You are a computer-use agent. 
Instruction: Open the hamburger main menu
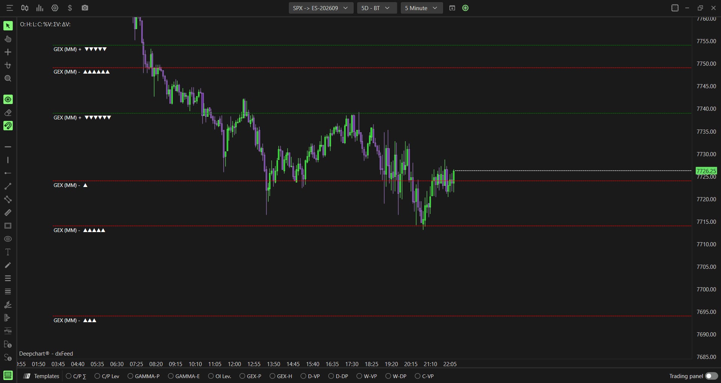10,8
